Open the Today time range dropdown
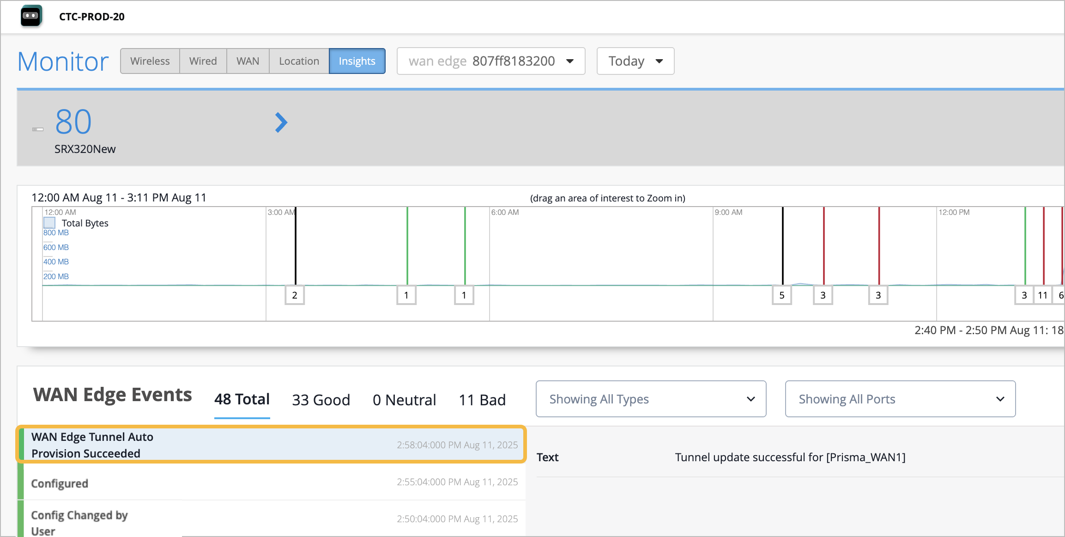 [635, 61]
